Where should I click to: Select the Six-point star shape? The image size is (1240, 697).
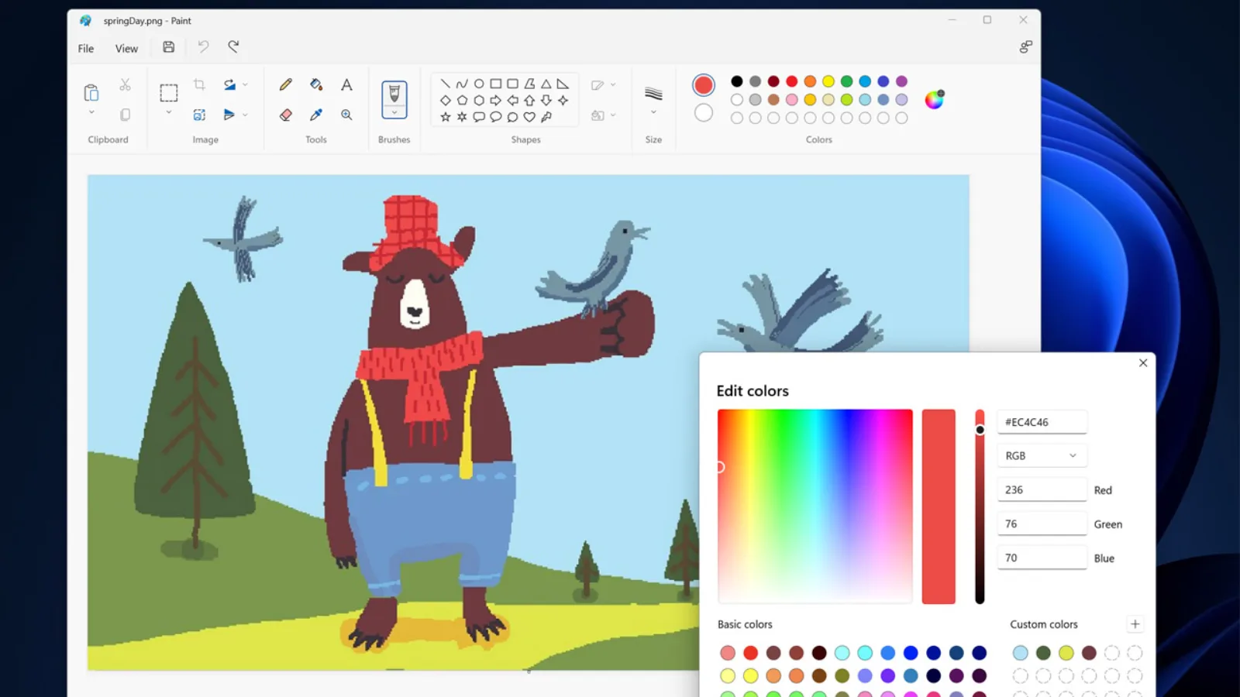click(462, 118)
